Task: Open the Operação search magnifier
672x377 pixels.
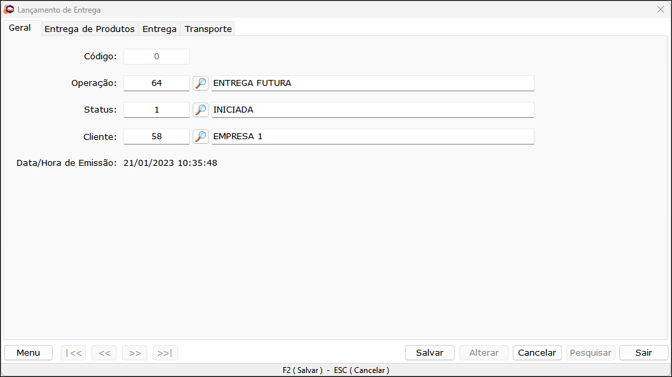Action: (201, 83)
